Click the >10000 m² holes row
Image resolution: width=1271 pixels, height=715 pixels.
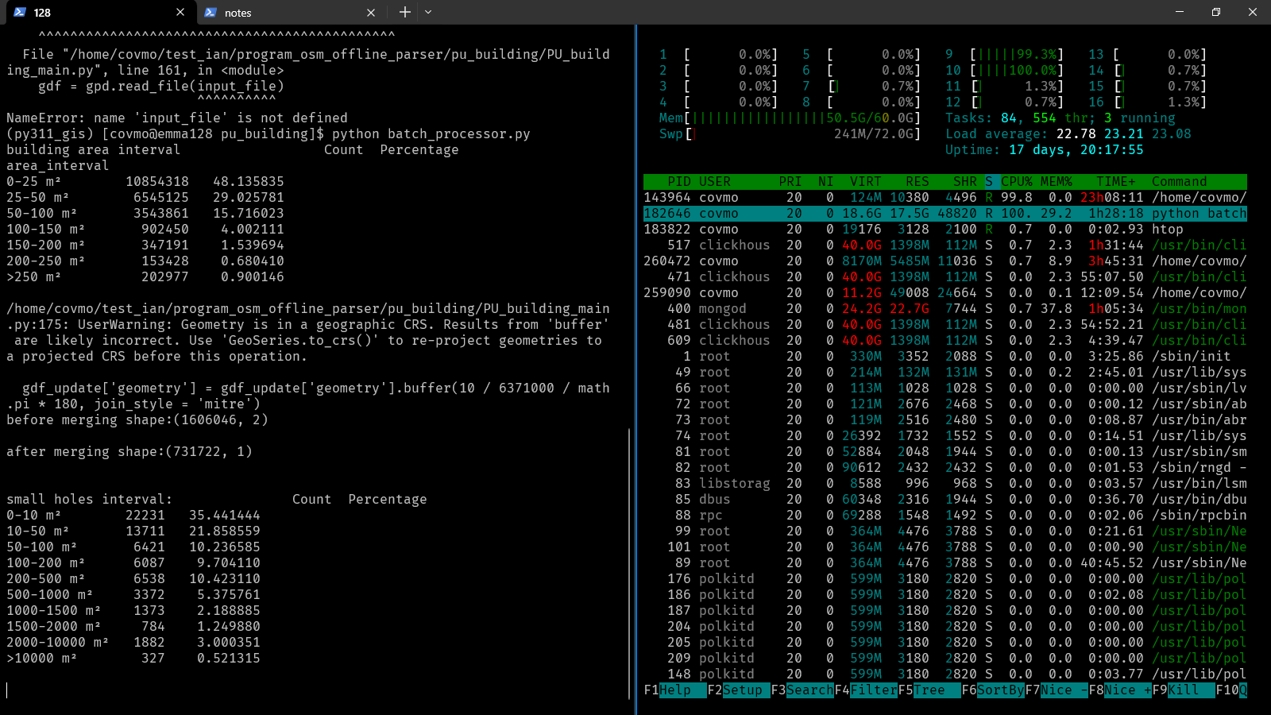click(133, 659)
